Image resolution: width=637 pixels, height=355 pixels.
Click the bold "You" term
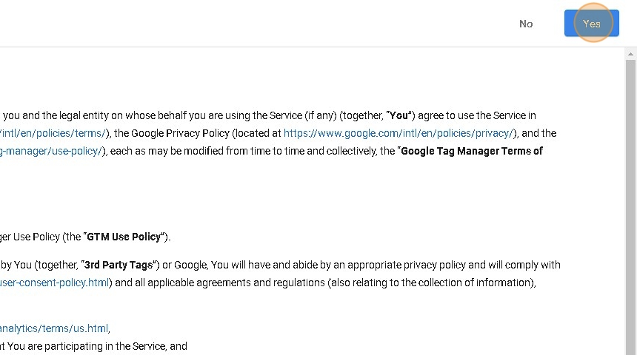click(399, 115)
